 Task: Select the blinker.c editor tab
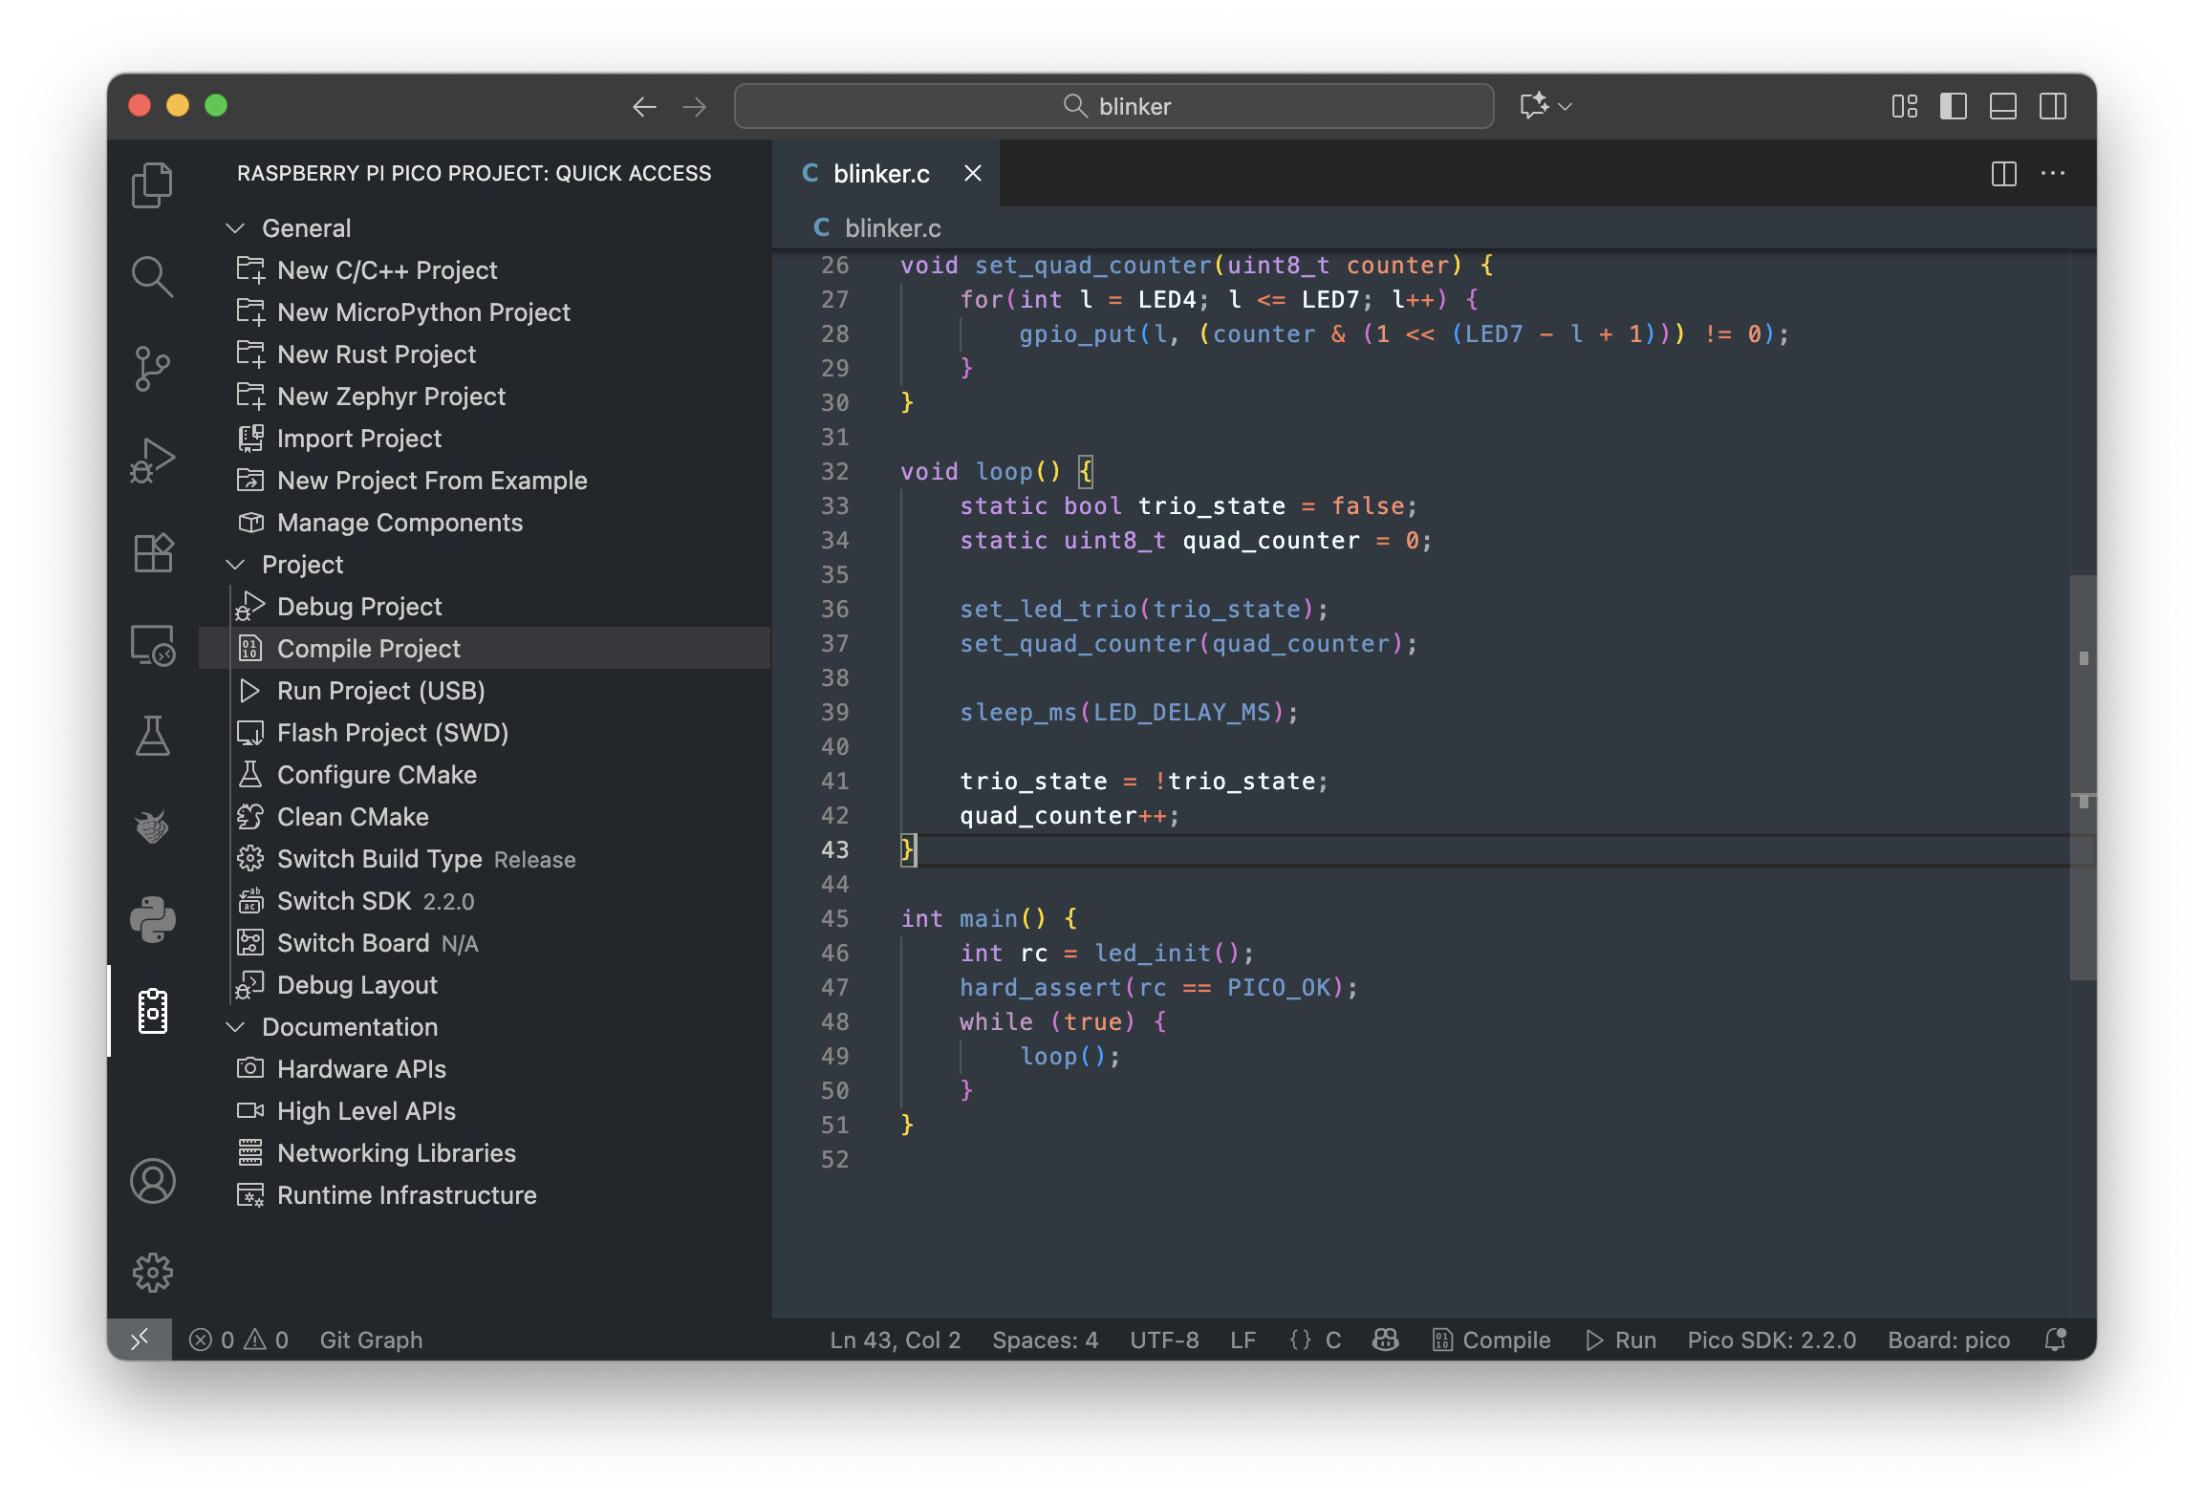879,174
